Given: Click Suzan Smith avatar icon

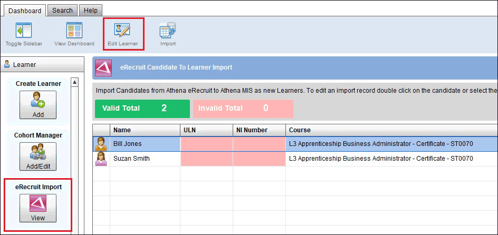Looking at the screenshot, I should pyautogui.click(x=101, y=159).
